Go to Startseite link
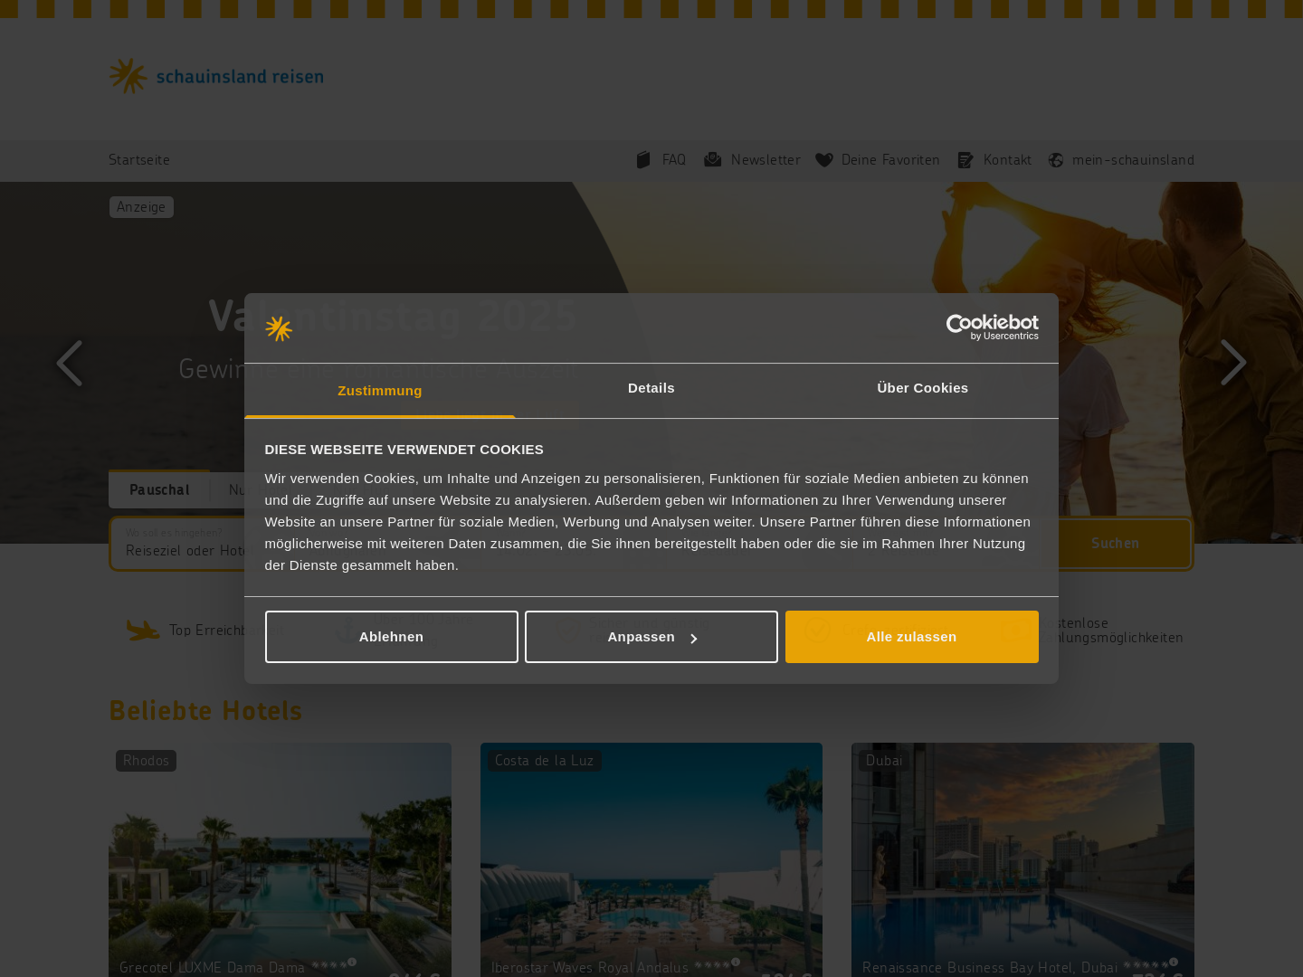 tap(139, 160)
